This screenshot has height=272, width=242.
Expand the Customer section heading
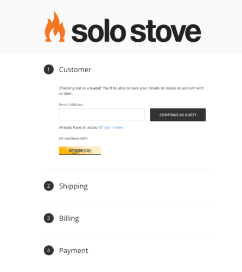pos(75,69)
